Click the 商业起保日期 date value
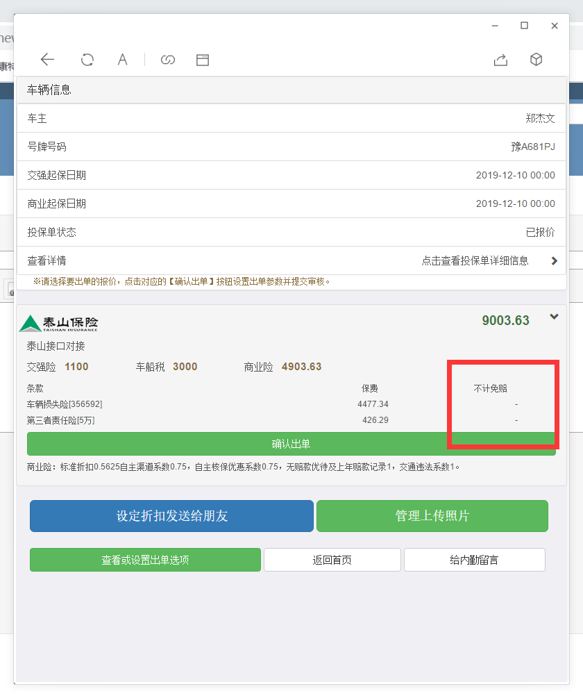Screen dimensions: 583x698 [x=516, y=204]
